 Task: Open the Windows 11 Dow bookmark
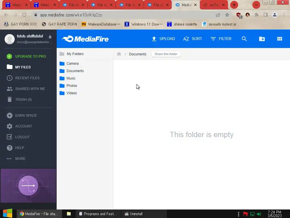click(144, 24)
